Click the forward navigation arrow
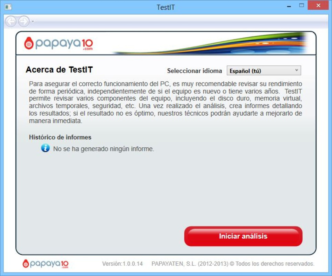The image size is (332, 276). (x=24, y=21)
